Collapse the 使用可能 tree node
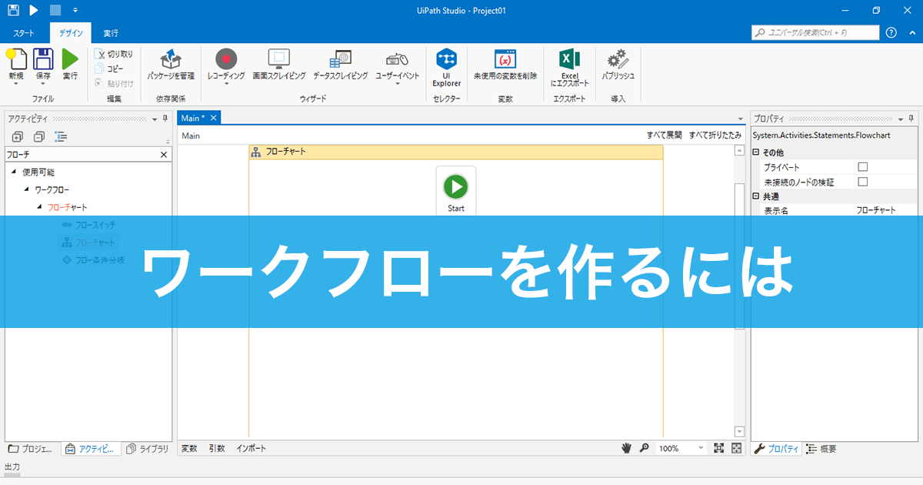 tap(15, 172)
